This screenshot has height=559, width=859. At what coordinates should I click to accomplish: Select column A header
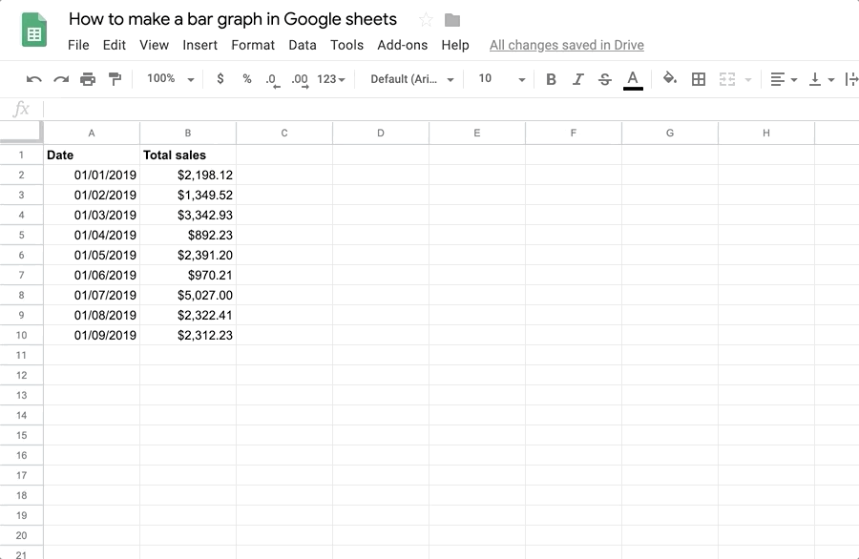[x=92, y=133]
